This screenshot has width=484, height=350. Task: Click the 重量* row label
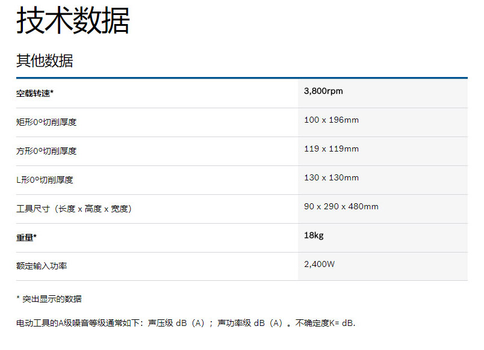[x=26, y=238]
